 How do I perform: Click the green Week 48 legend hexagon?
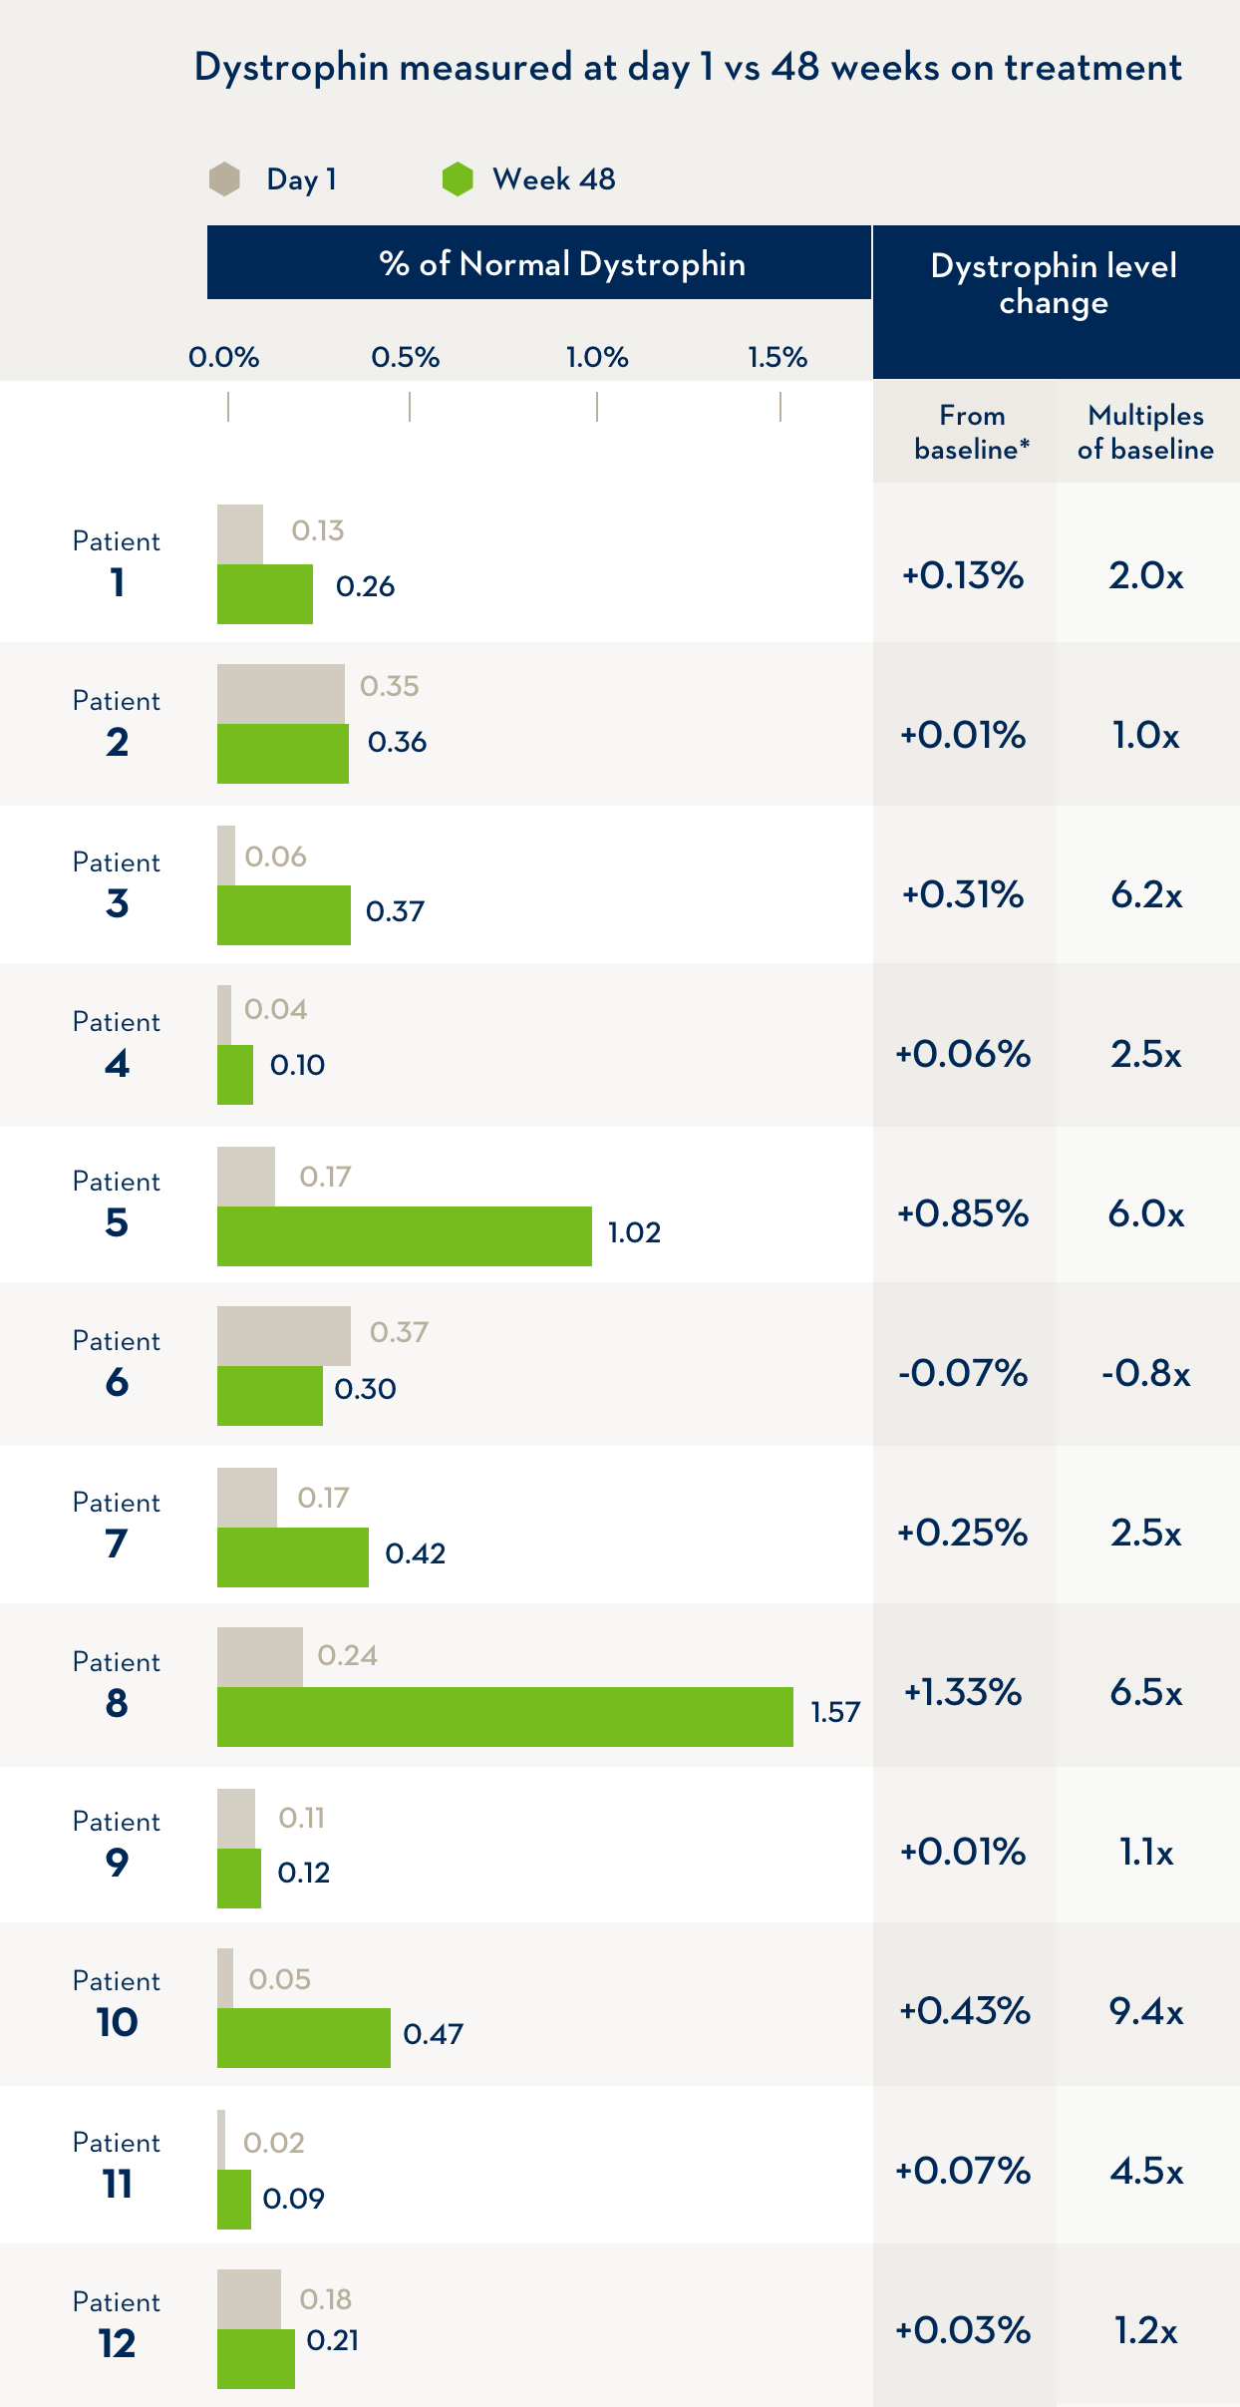458,179
